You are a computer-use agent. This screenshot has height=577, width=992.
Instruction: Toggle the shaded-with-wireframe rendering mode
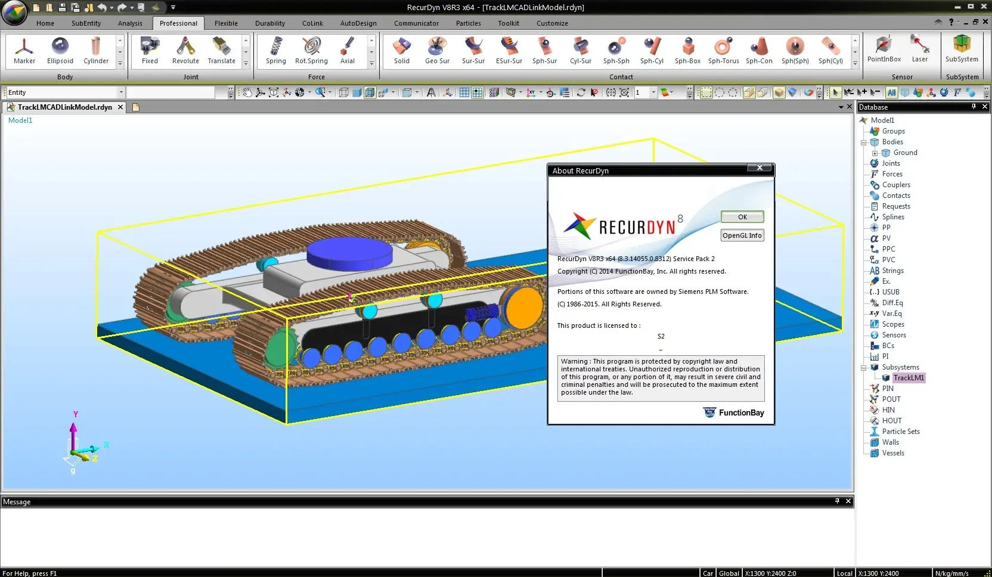coord(370,92)
